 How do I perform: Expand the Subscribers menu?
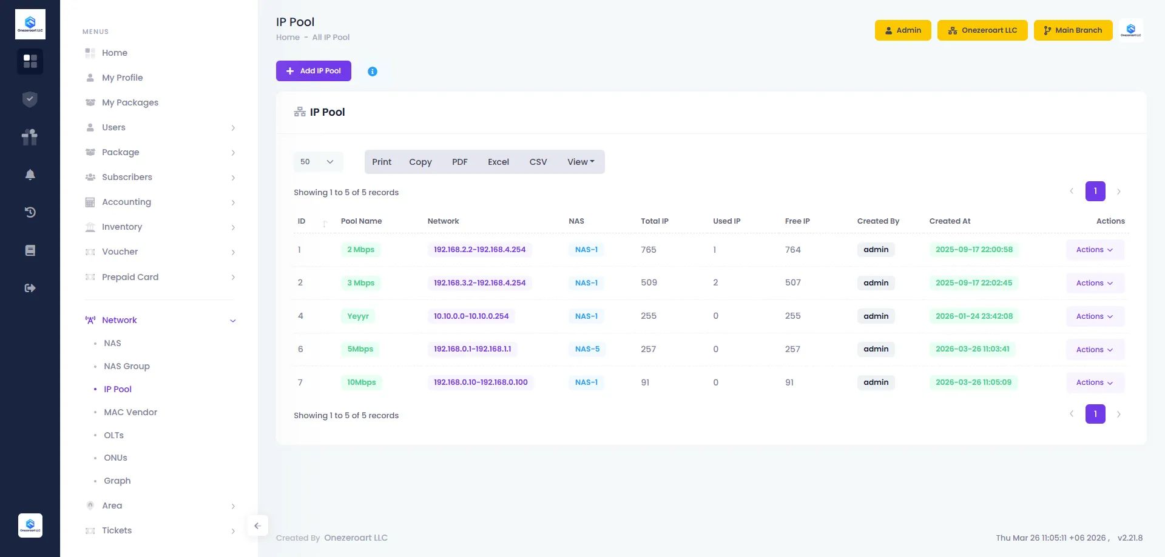(159, 177)
